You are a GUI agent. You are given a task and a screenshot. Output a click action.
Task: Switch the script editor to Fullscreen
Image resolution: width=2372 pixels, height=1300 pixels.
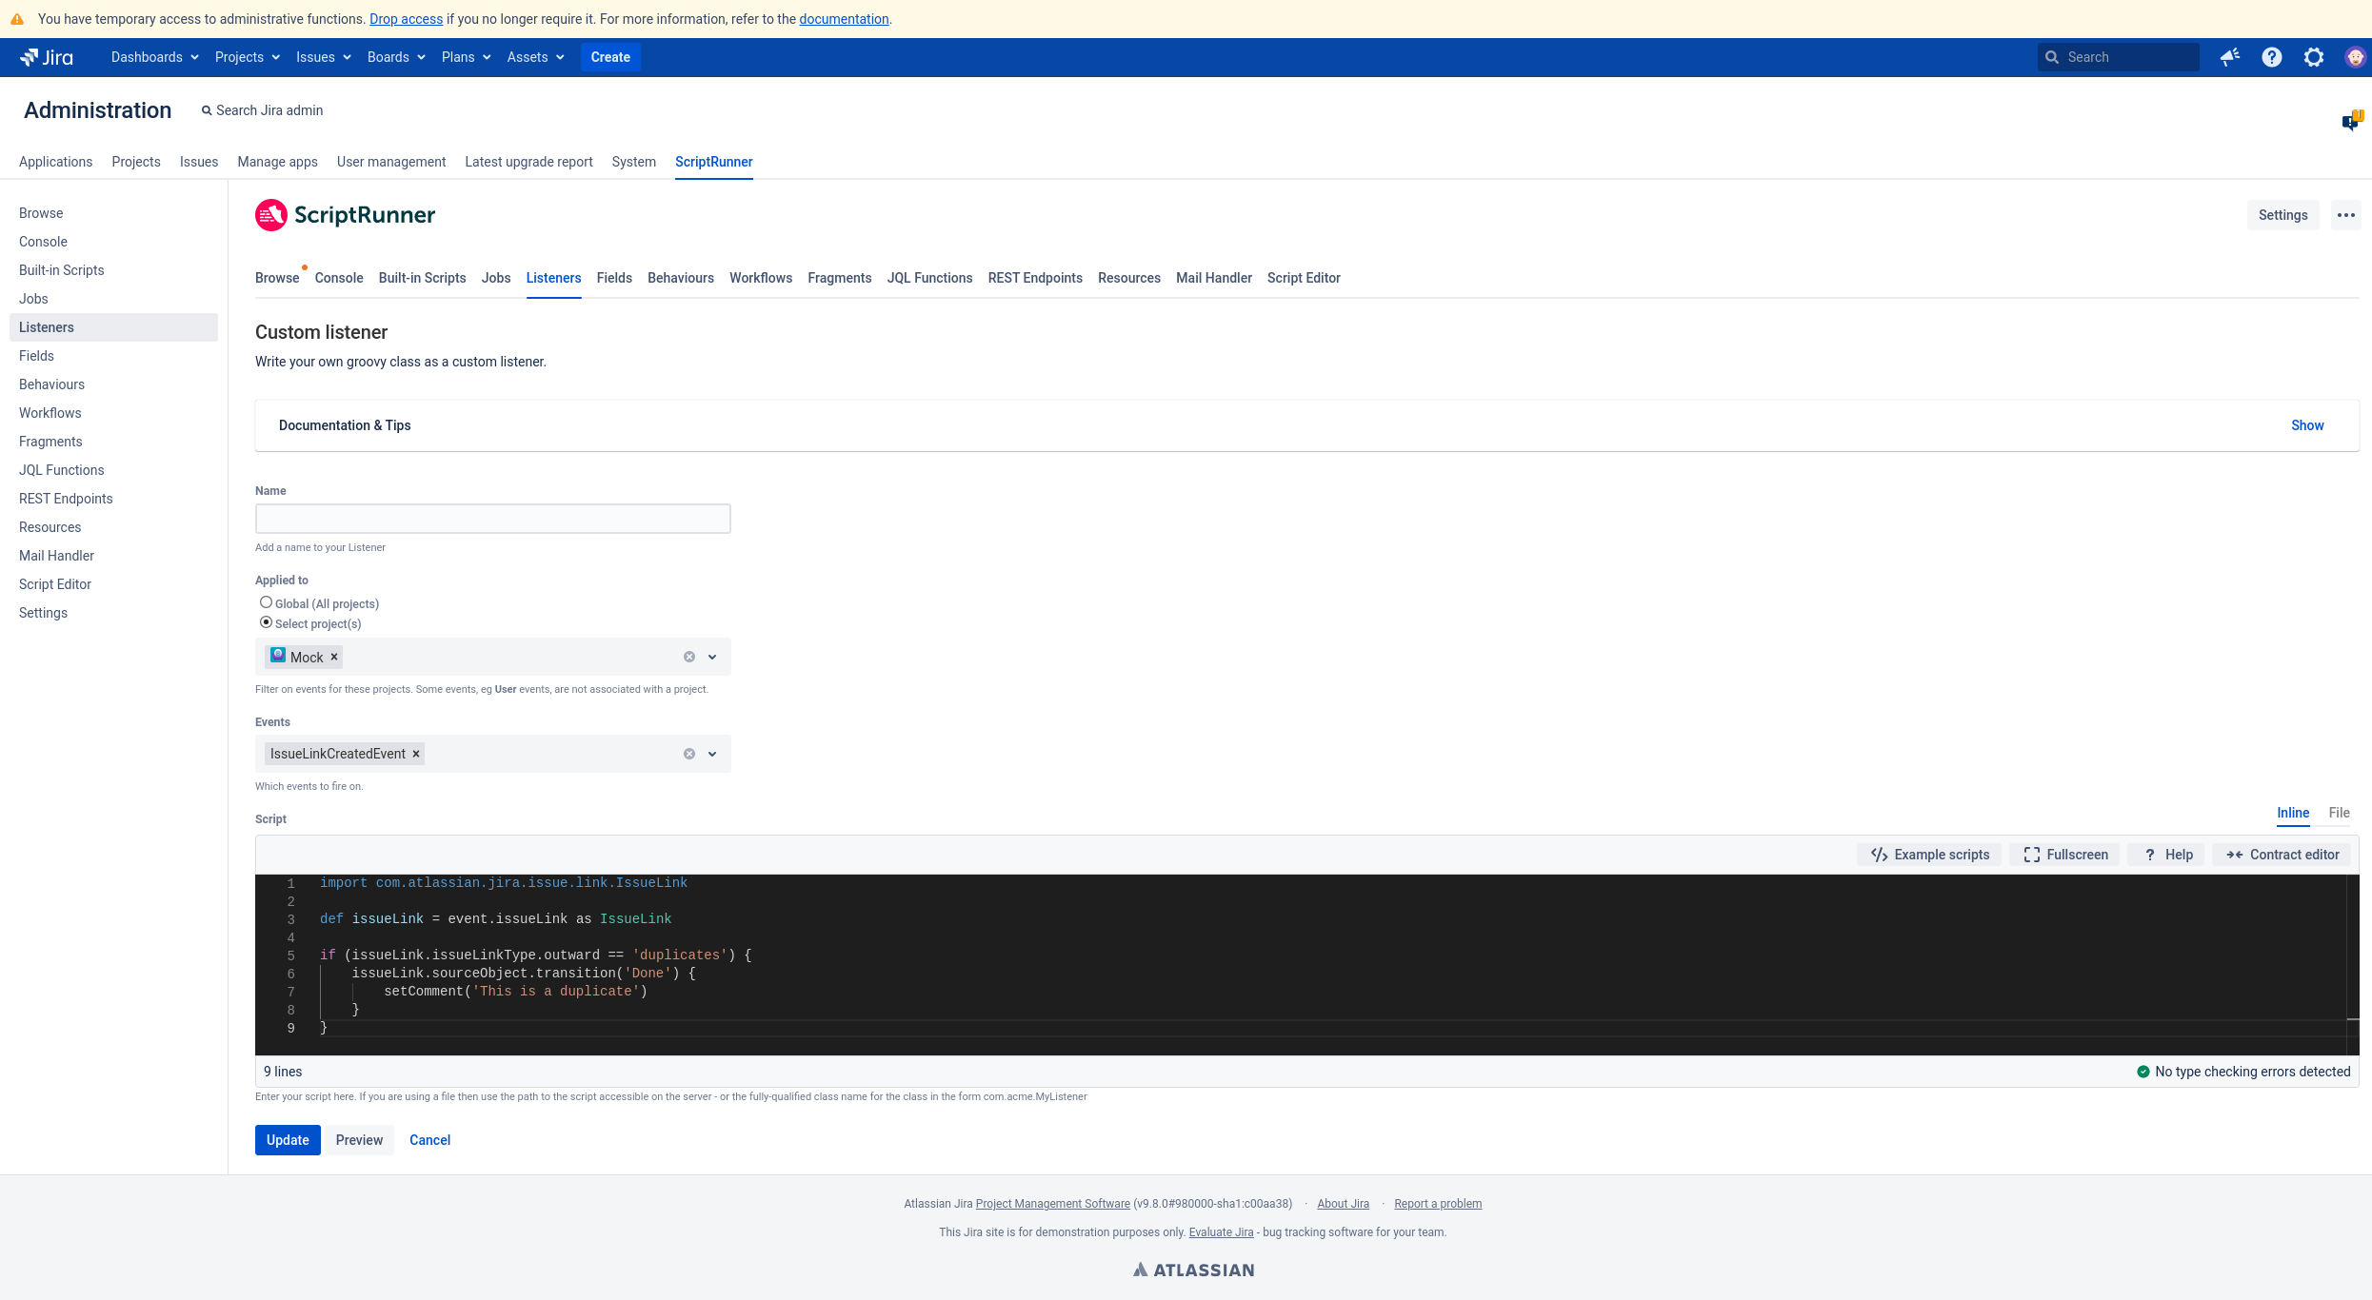2064,854
